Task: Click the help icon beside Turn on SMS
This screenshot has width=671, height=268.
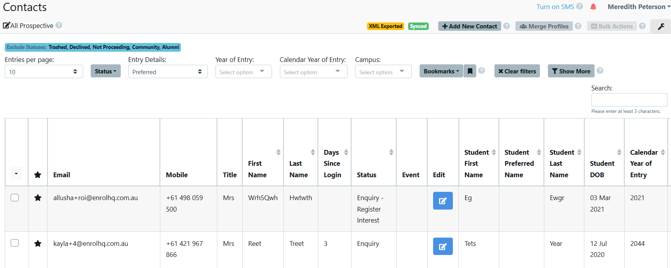Action: (x=580, y=6)
